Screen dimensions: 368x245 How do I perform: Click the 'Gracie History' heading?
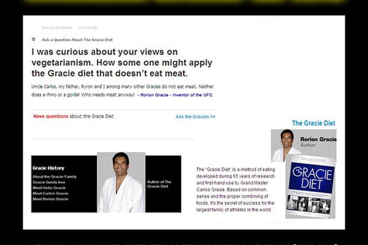48,168
